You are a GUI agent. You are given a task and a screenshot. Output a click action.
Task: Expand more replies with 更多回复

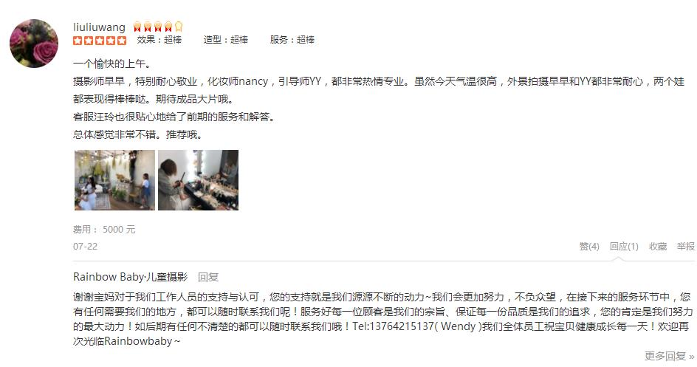(669, 355)
